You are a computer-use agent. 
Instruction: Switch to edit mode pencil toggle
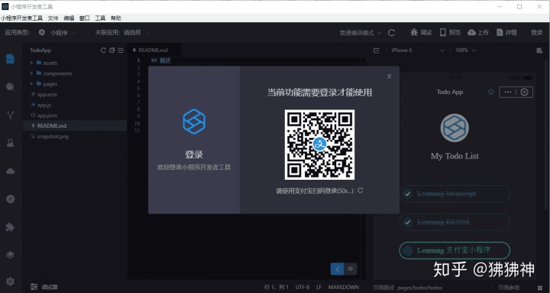click(x=337, y=269)
